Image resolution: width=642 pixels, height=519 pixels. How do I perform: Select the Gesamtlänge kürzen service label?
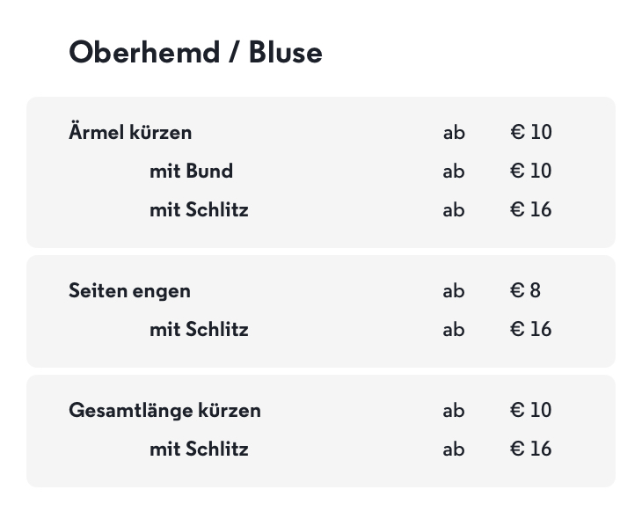pos(164,410)
